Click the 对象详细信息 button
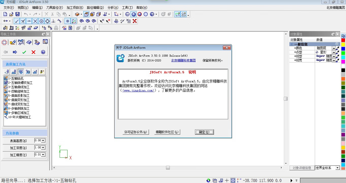Viewport: 346px width, 183px height. coord(302,168)
